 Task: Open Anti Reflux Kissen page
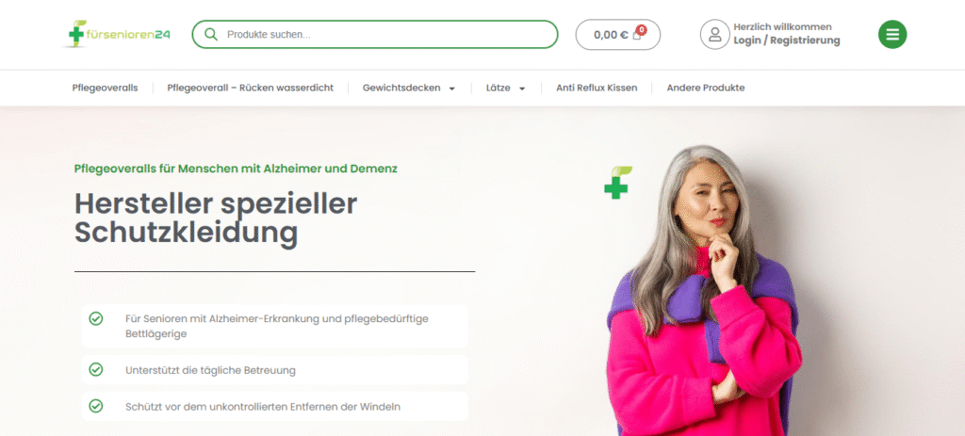tap(597, 88)
